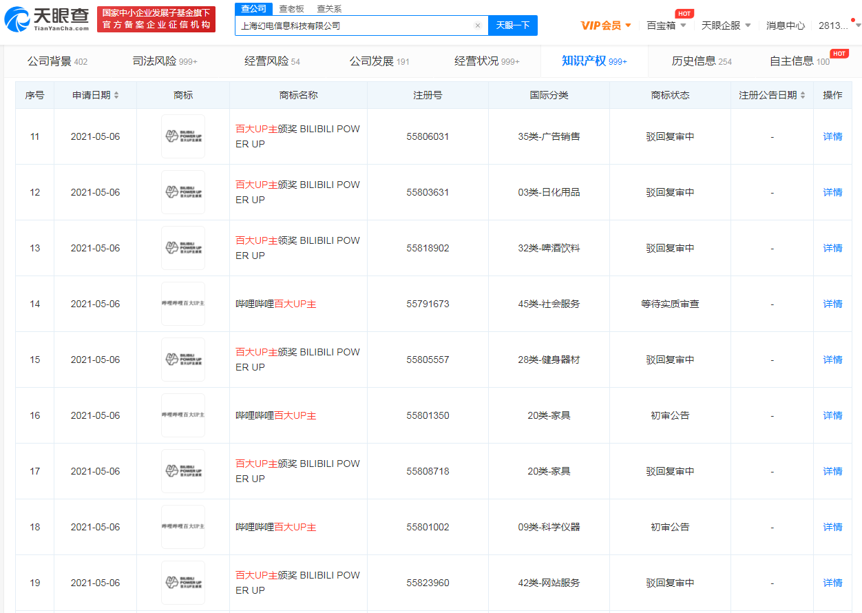Select the 42类-网站服务 cell
Viewport: 862px width, 613px height.
coord(549,583)
